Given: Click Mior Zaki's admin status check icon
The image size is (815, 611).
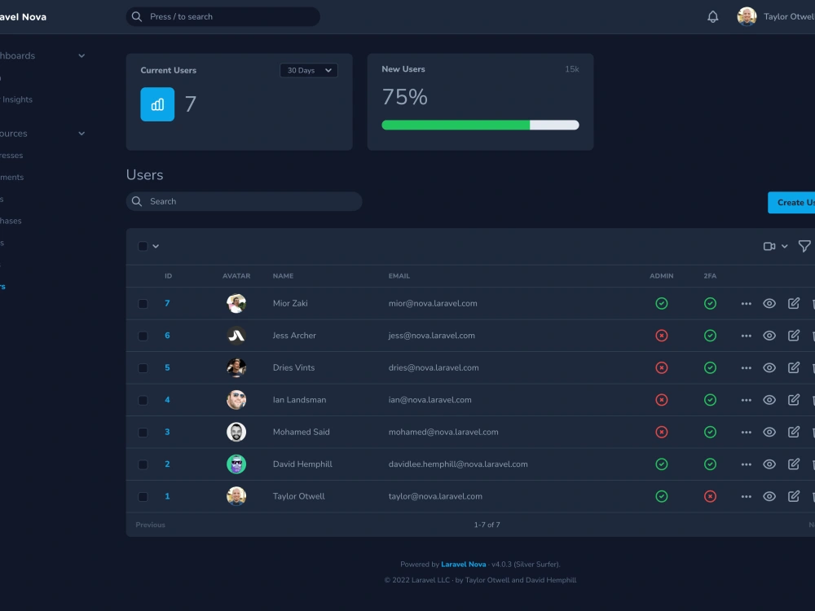Looking at the screenshot, I should tap(661, 303).
